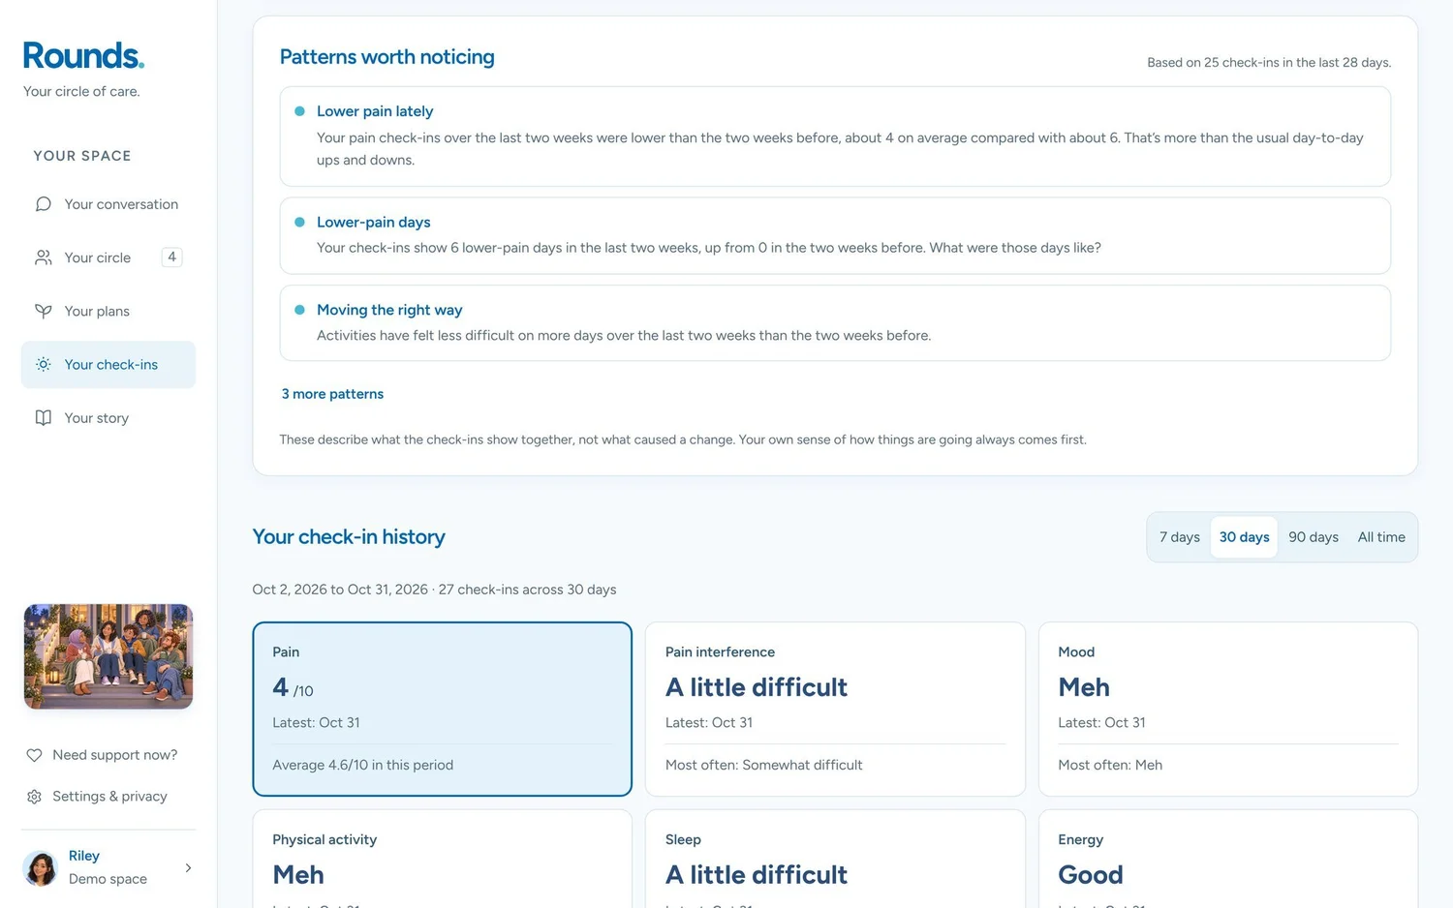Open the Moving the right way pattern
Viewport: 1453px width, 908px height.
pos(835,322)
